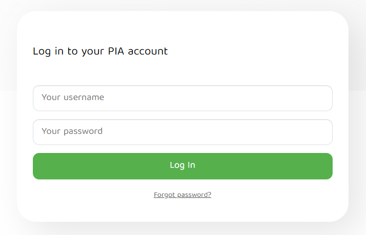Place cursor in PIA password field
The width and height of the screenshot is (366, 235).
[182, 132]
